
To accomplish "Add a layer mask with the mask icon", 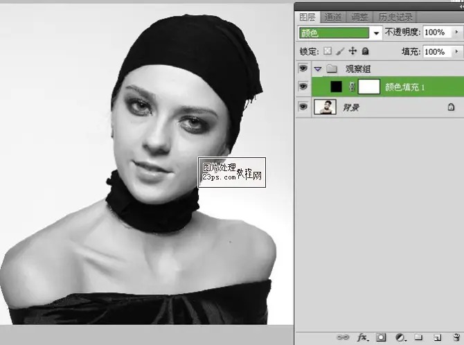I will tap(381, 337).
